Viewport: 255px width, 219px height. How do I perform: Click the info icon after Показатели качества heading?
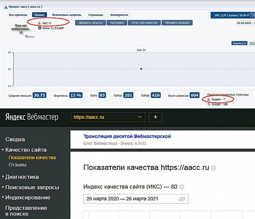tap(214, 168)
